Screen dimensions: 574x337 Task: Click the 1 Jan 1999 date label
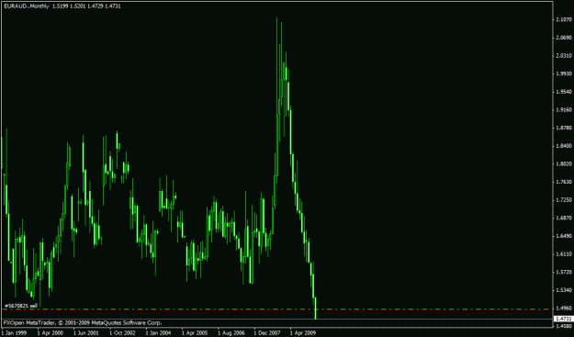pyautogui.click(x=15, y=333)
